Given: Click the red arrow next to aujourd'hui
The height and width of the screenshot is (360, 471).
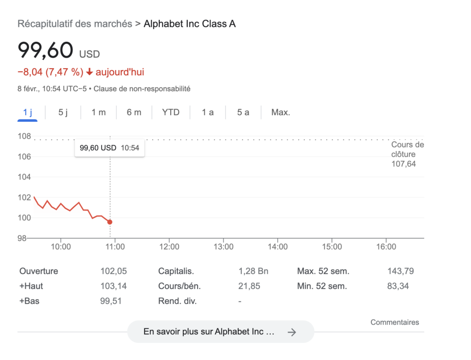Looking at the screenshot, I should (90, 72).
